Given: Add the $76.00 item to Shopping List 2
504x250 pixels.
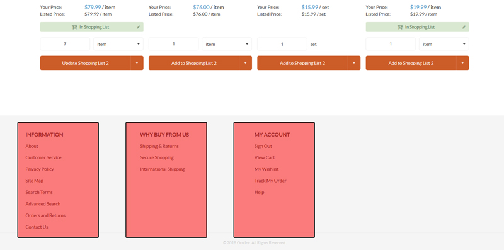Looking at the screenshot, I should 194,63.
